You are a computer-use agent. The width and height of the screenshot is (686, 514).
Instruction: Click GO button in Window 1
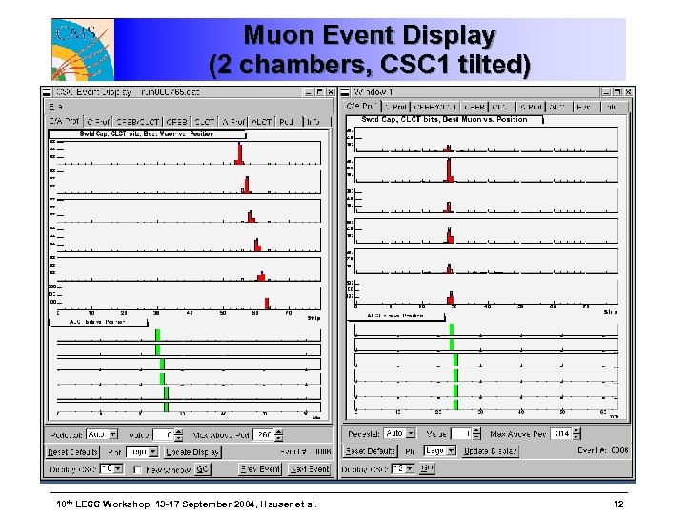[427, 468]
